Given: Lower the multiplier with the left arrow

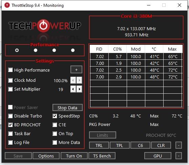Looking at the screenshot, I should (73, 89).
